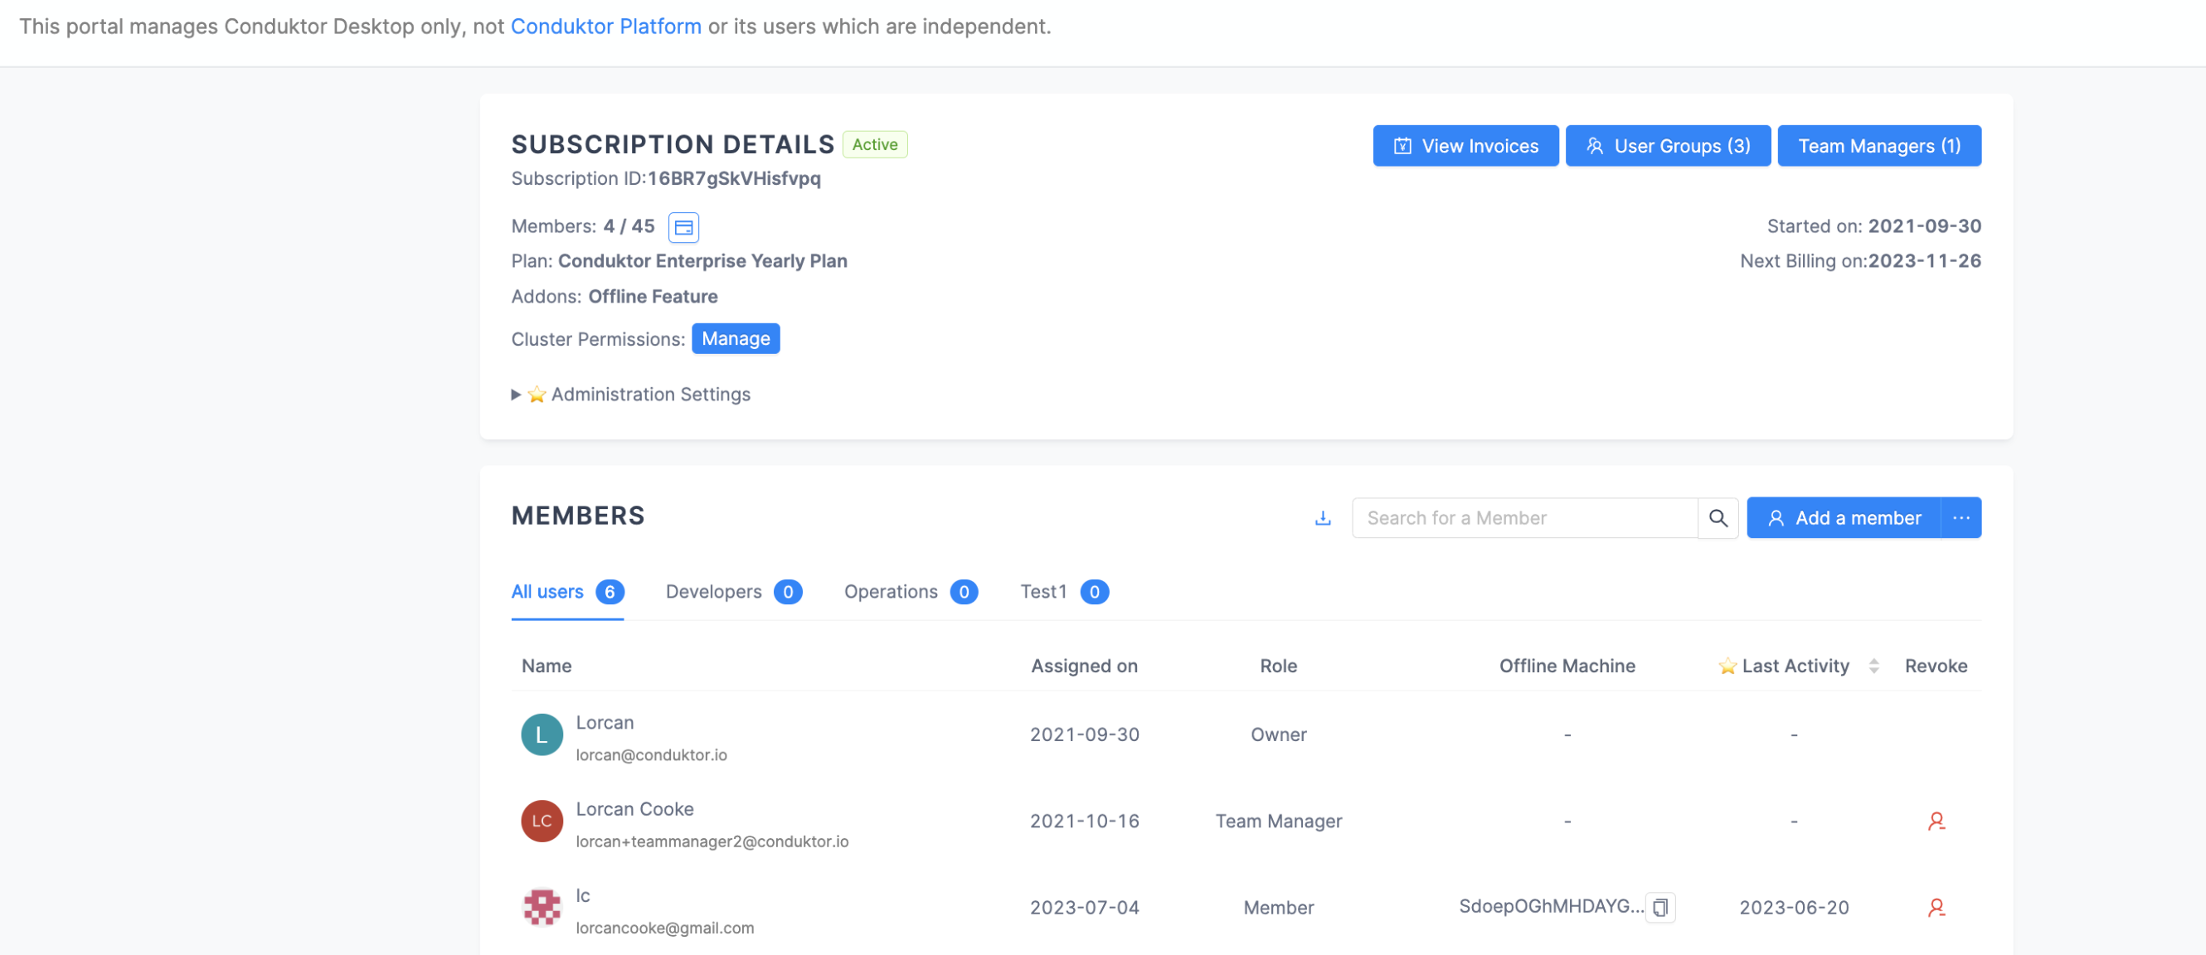Click the Offline Feature addon text

click(x=653, y=296)
